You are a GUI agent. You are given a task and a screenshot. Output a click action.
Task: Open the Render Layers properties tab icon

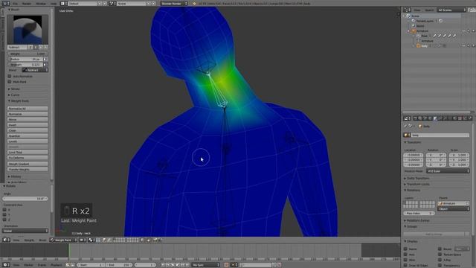tap(419, 118)
